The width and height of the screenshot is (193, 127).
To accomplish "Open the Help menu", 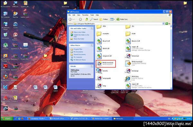I will click(97, 15).
